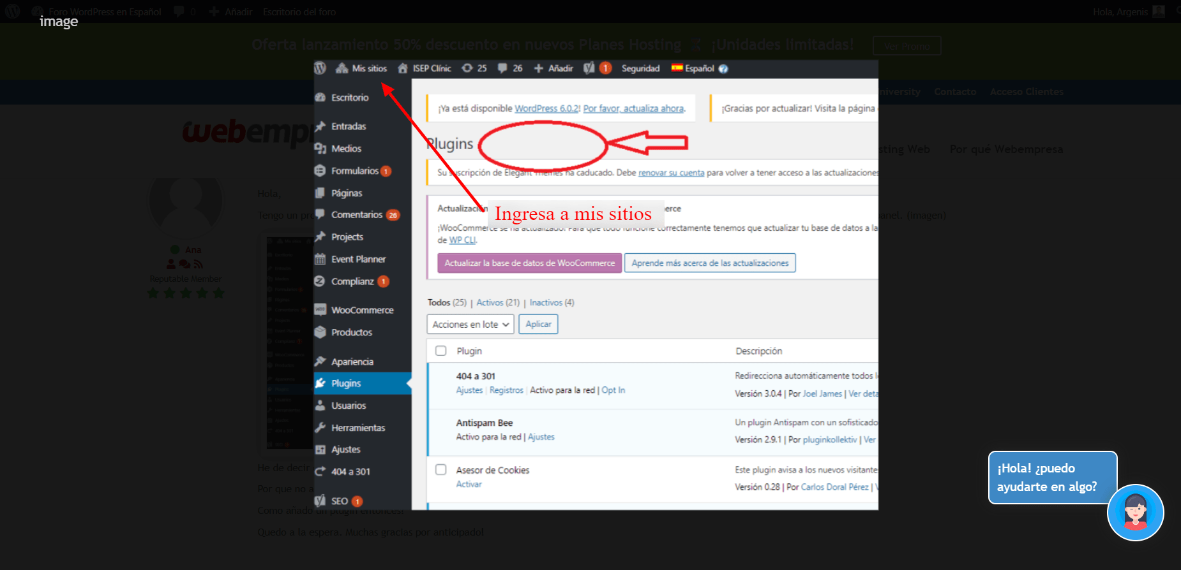This screenshot has height=570, width=1181.
Task: Click Actualizar la base de datos de WooCommerce
Action: click(530, 263)
